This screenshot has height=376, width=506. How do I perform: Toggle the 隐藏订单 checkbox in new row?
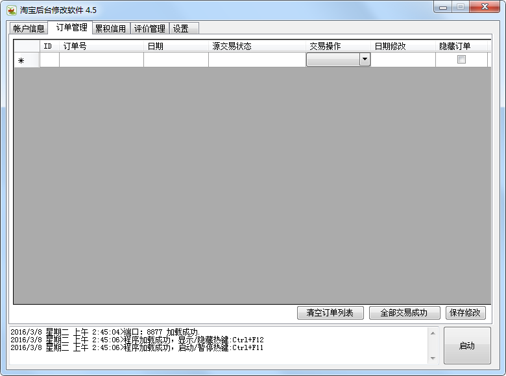pos(461,60)
